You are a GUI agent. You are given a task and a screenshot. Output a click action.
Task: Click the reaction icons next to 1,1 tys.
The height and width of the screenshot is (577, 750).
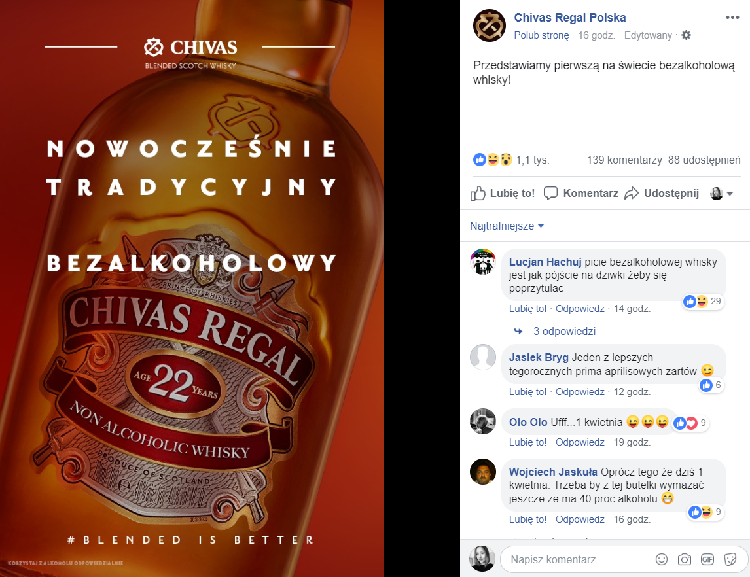coord(493,160)
